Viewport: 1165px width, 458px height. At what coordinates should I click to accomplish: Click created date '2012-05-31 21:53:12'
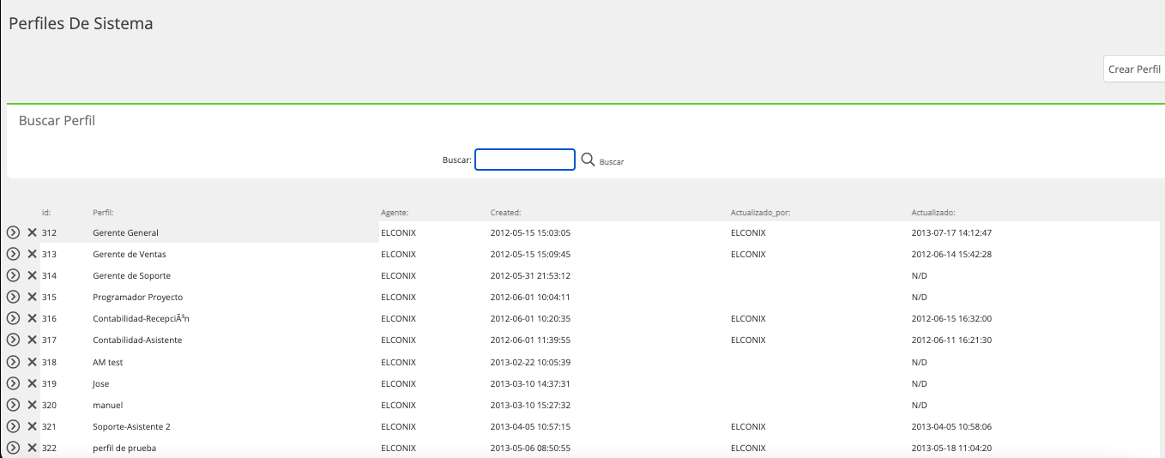[x=530, y=275]
